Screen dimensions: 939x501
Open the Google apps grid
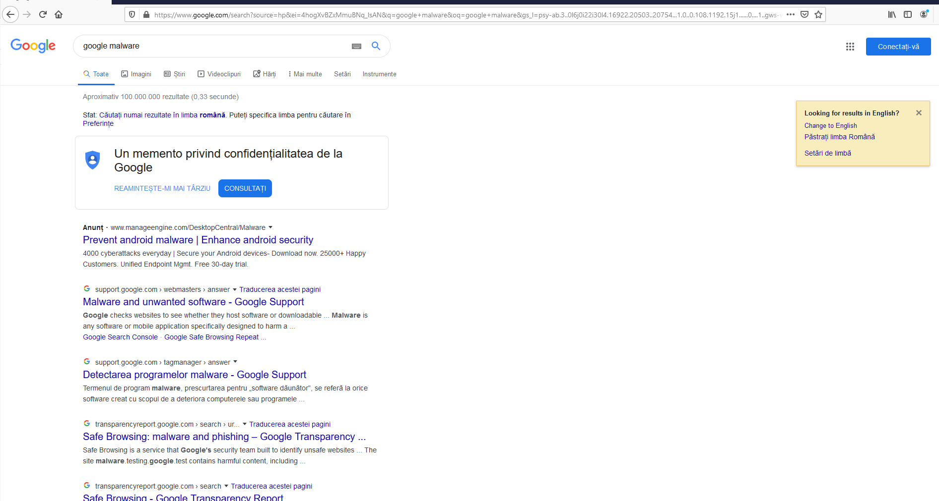[x=850, y=47]
